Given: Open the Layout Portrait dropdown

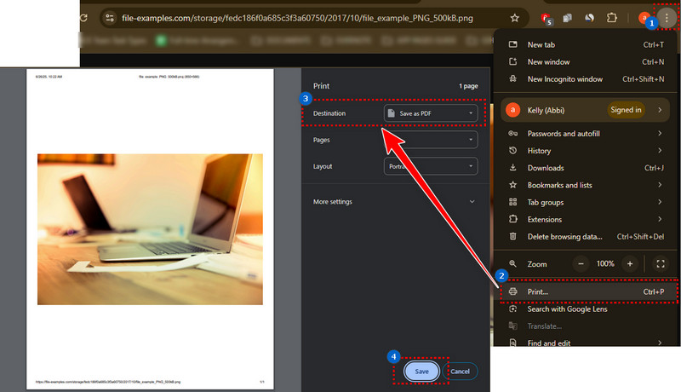Looking at the screenshot, I should click(x=431, y=166).
